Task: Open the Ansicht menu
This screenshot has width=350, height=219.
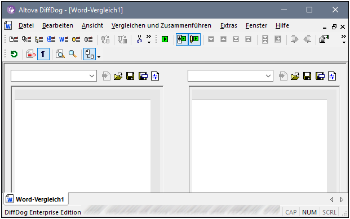Action: tap(92, 26)
